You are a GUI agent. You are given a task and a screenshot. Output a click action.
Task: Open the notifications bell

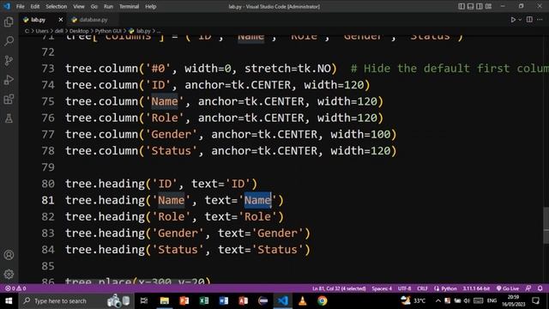click(x=540, y=288)
